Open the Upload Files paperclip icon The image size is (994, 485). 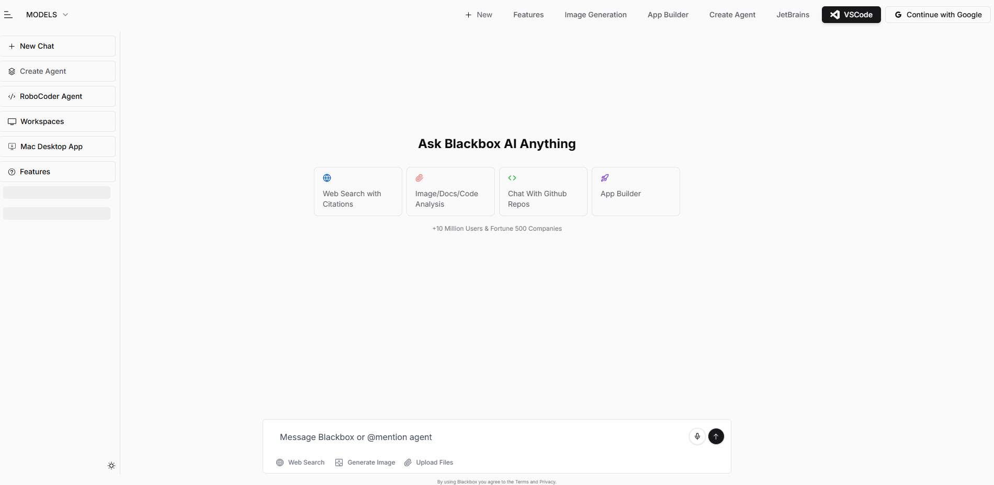pos(408,463)
